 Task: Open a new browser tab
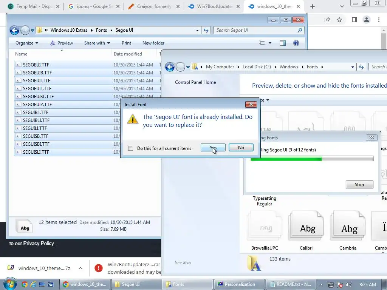pos(313,6)
